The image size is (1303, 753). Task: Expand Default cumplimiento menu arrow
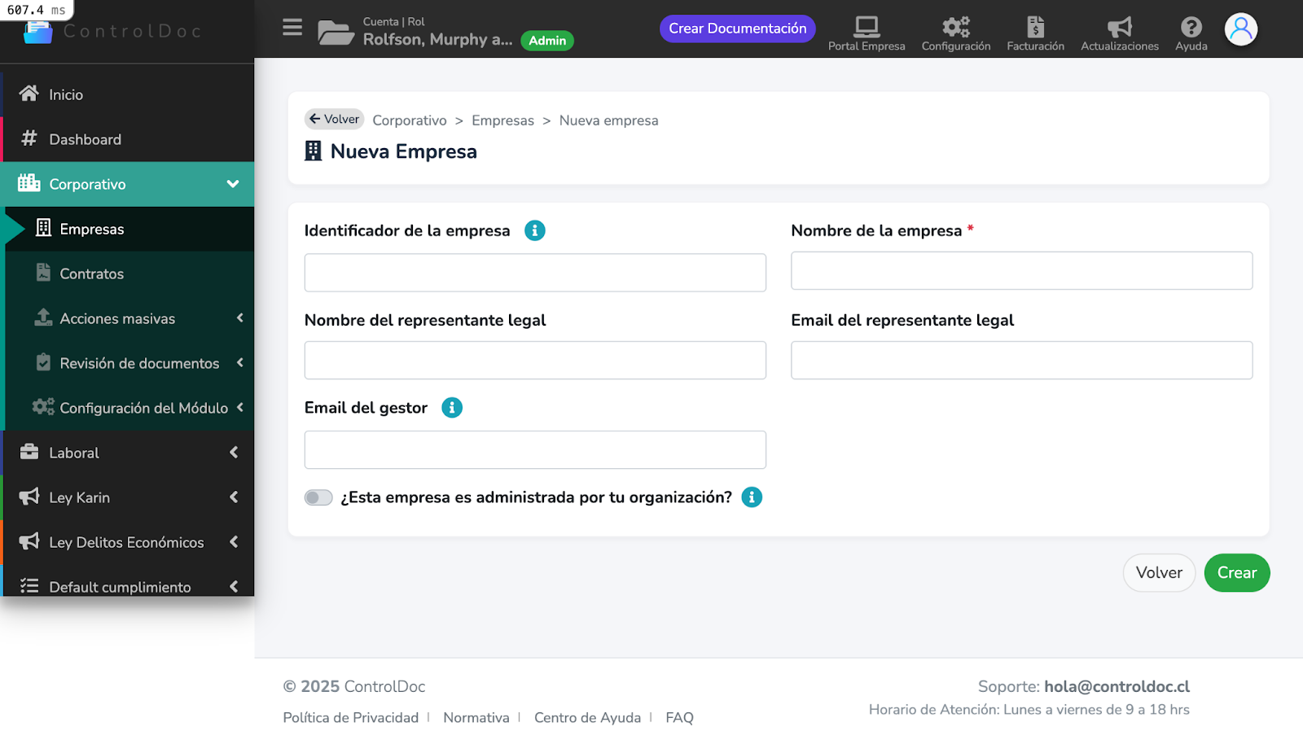234,587
